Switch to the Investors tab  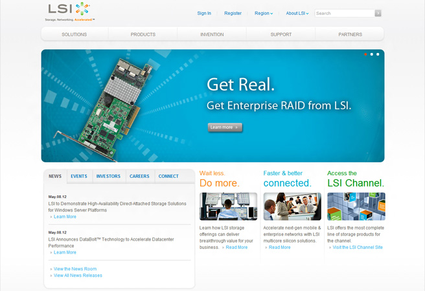[x=108, y=176]
